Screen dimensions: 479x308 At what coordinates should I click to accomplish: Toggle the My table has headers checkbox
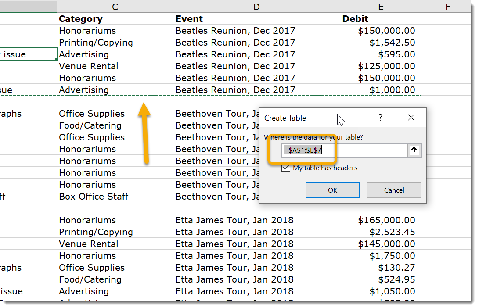tap(286, 168)
